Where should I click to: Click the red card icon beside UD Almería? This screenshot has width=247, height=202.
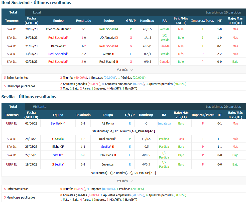[x=117, y=38]
